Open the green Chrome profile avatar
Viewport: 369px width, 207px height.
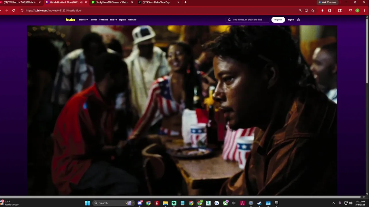[357, 10]
